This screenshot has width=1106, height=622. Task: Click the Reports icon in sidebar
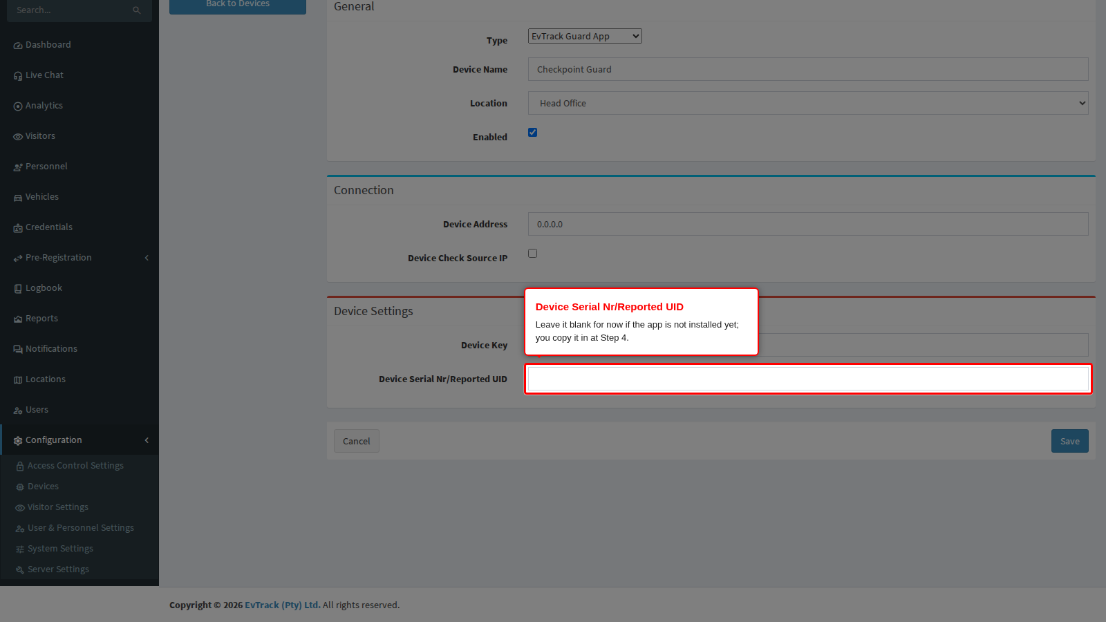(18, 319)
